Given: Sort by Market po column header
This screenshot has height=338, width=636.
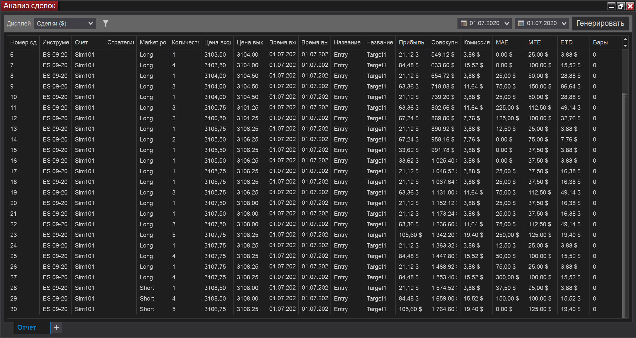Looking at the screenshot, I should (x=153, y=42).
